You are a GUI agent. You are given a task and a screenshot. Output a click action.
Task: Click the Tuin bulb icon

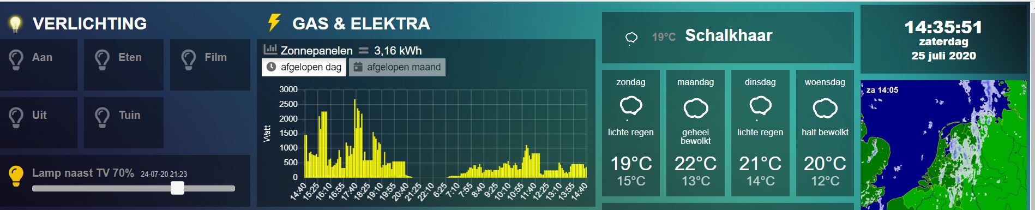(103, 117)
